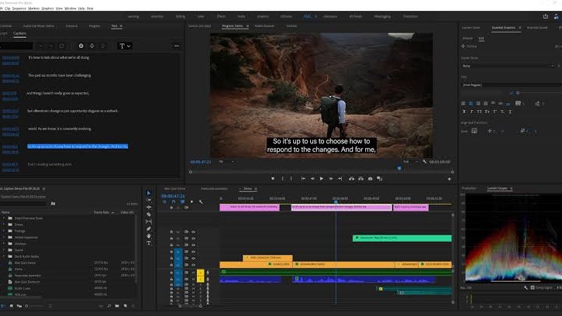Viewport: 562px width, 316px height.
Task: Click first caption timecode link
Action: coord(10,57)
